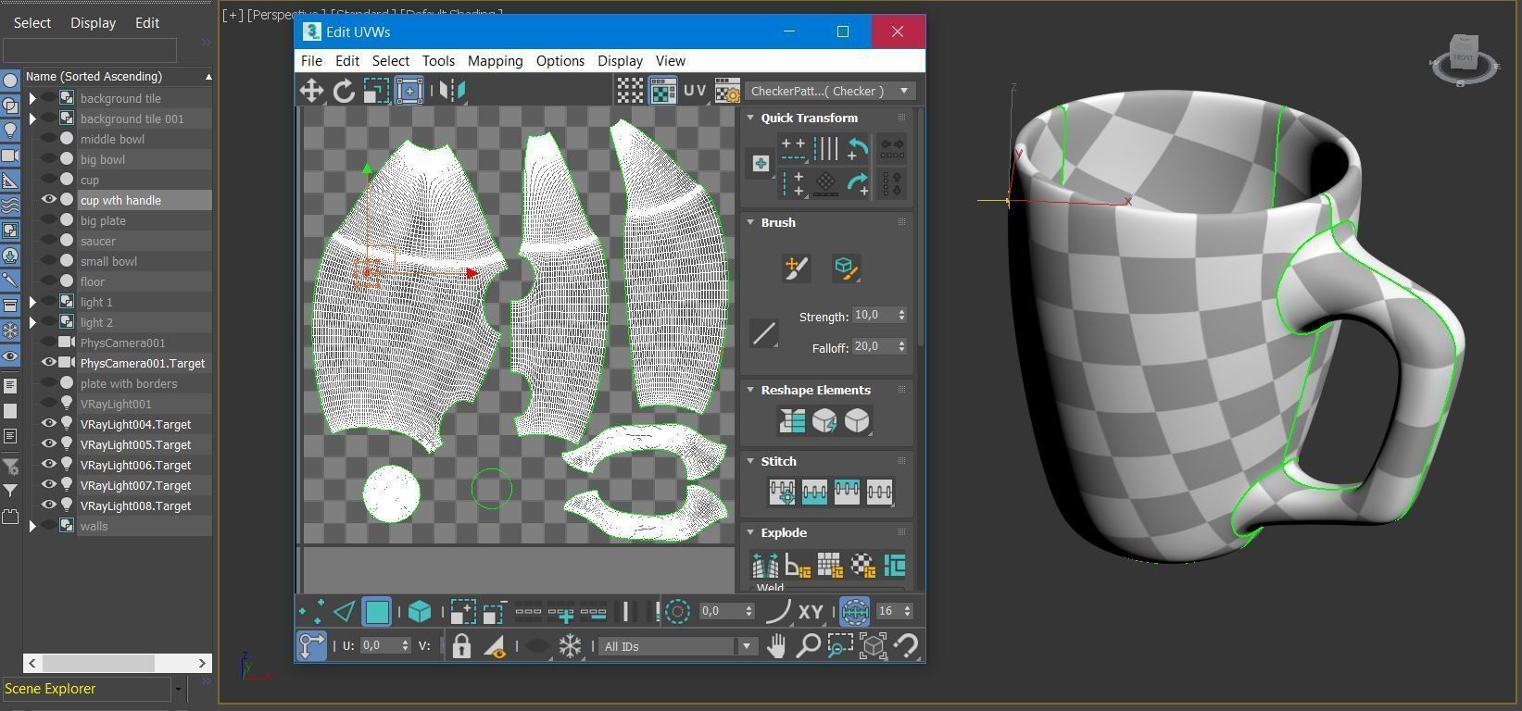Image resolution: width=1522 pixels, height=711 pixels.
Task: Open the All IDs material dropdown
Action: point(678,646)
